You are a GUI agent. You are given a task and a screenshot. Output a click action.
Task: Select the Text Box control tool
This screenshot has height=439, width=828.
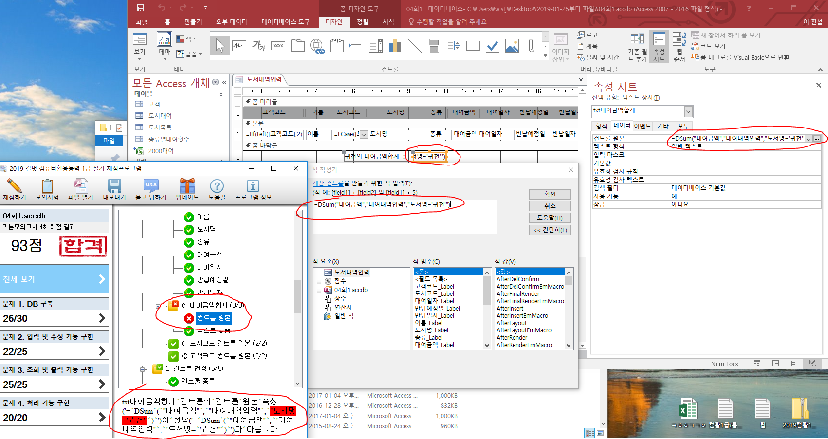click(x=239, y=46)
